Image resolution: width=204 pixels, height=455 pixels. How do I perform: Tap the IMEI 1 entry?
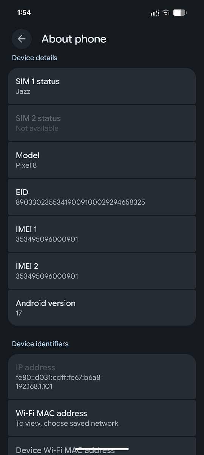click(102, 234)
